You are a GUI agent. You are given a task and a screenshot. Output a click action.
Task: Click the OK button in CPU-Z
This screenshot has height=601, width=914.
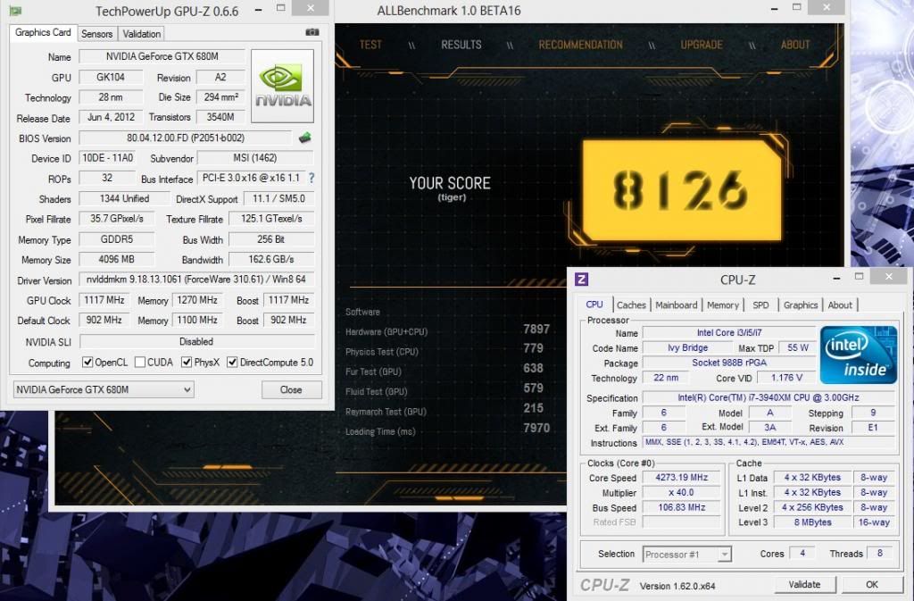(872, 584)
